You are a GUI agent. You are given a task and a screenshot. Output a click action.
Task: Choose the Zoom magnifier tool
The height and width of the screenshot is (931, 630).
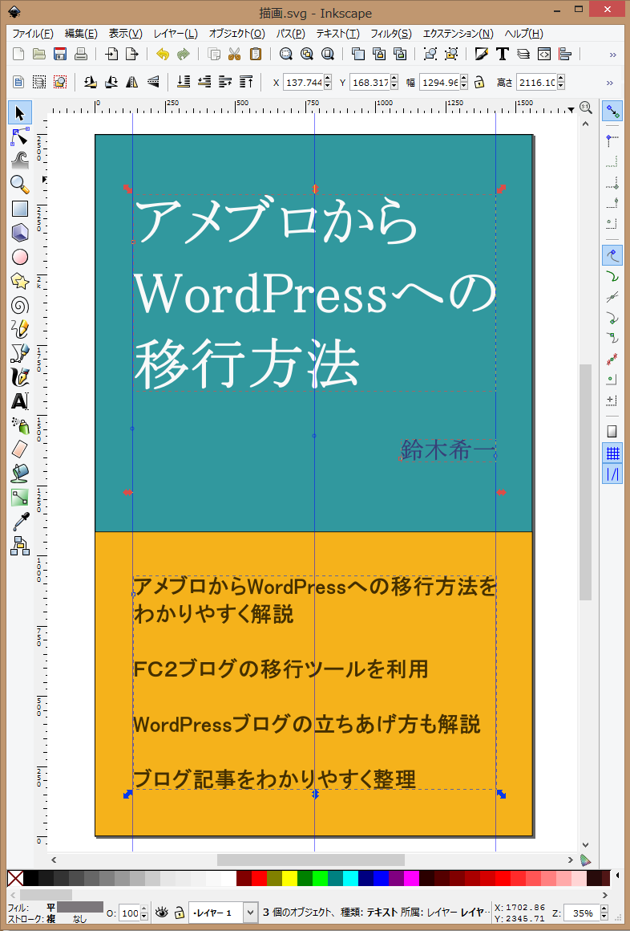click(20, 185)
